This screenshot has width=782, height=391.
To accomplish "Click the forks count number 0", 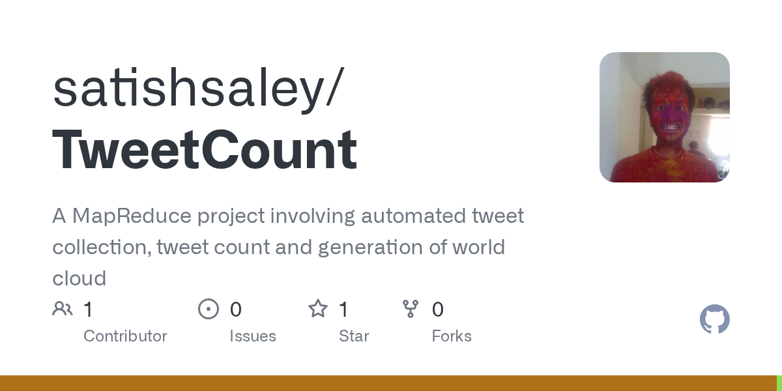I will [438, 310].
